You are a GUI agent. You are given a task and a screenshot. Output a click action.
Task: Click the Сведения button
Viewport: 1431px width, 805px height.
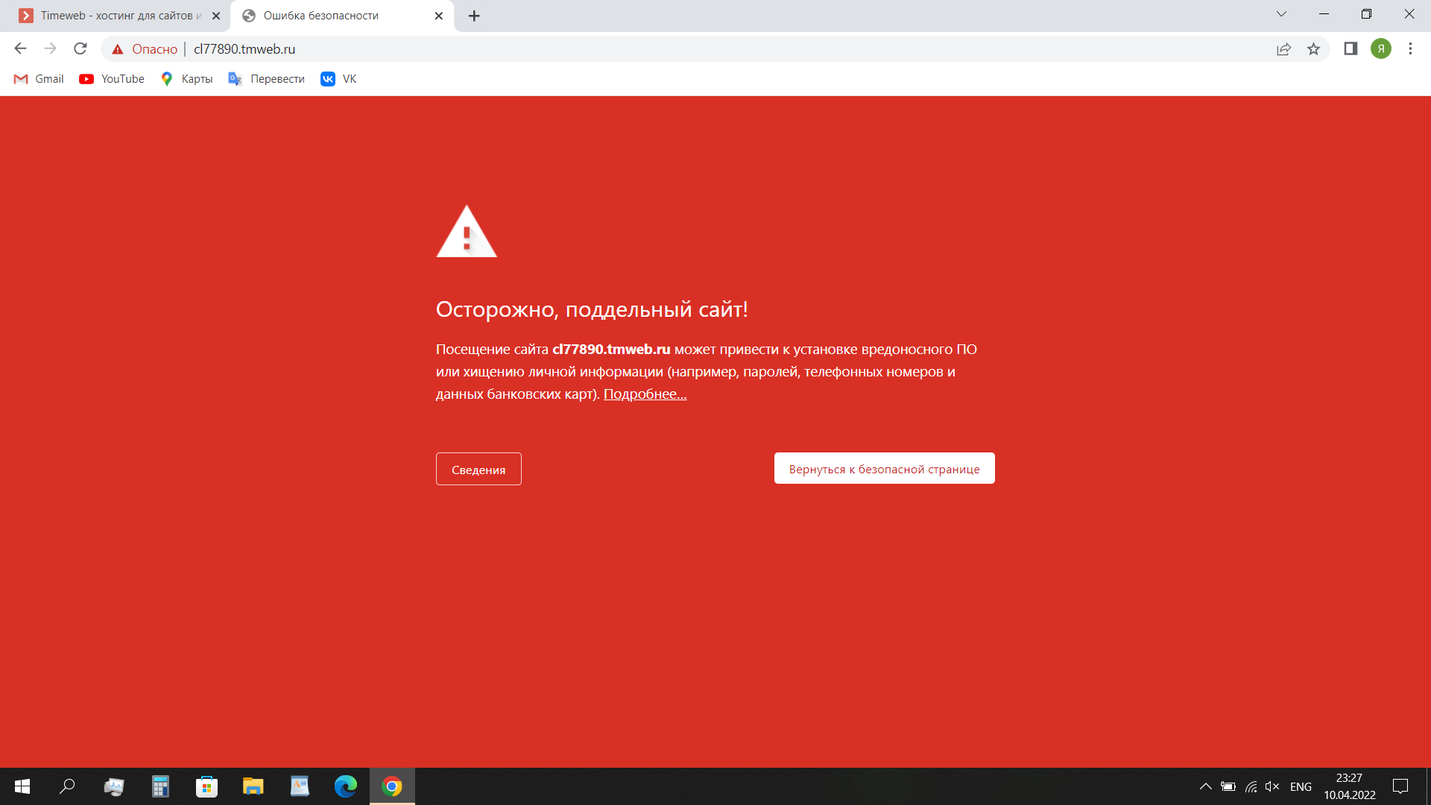point(478,470)
